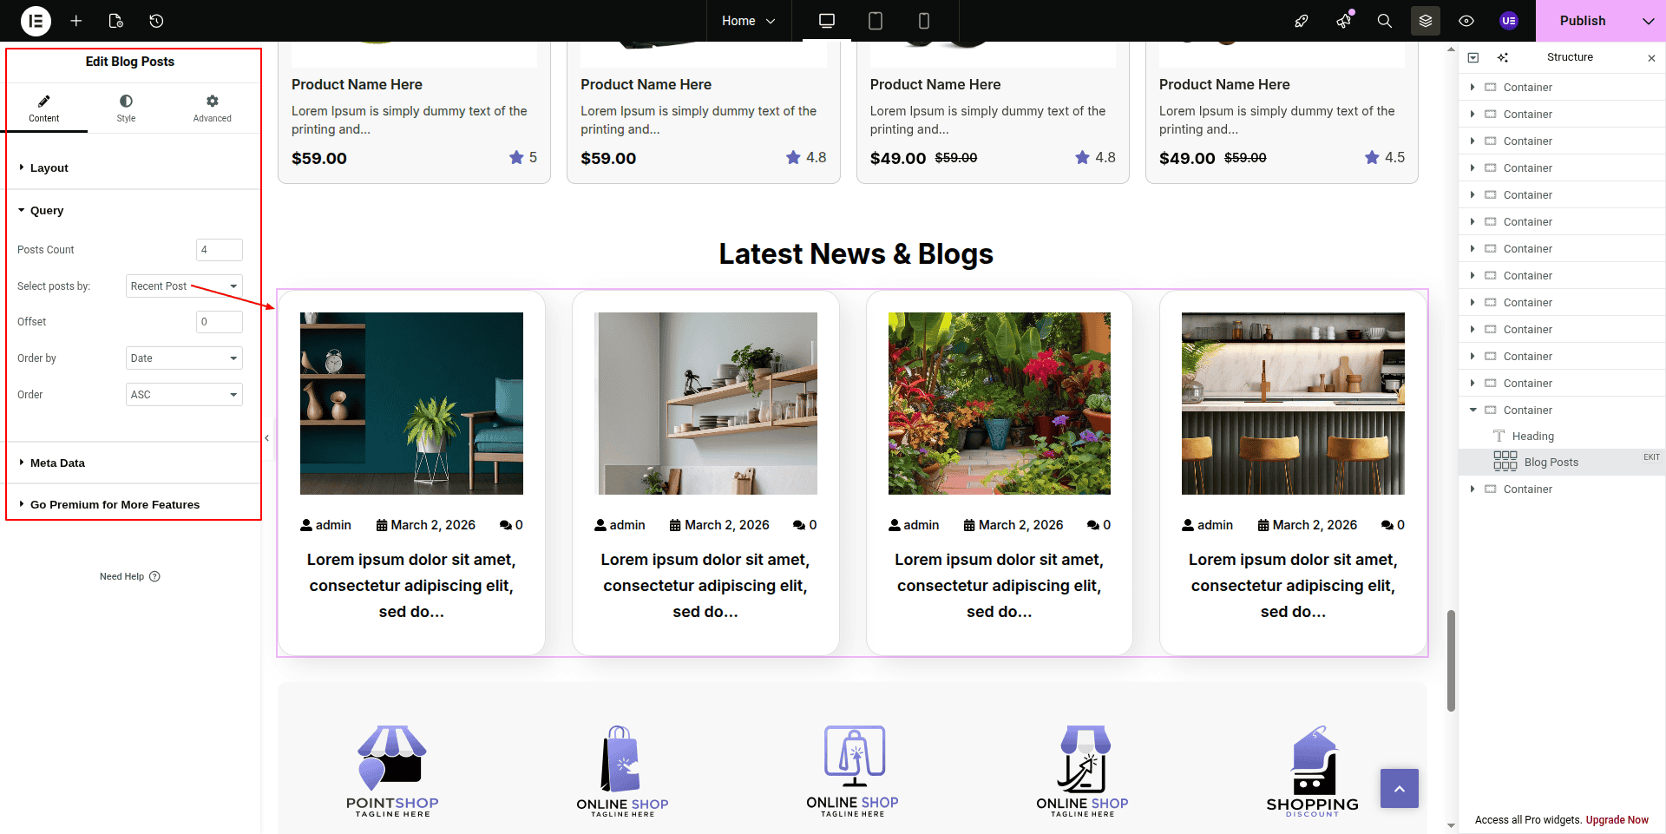Click the scroll-to-top arrow button
The image size is (1666, 834).
coord(1399,788)
